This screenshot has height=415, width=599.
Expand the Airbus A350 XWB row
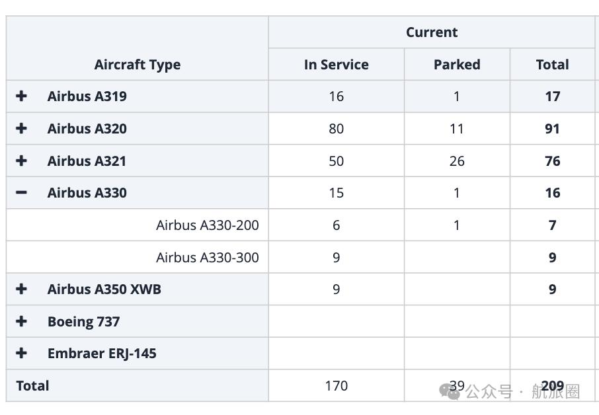tap(21, 289)
